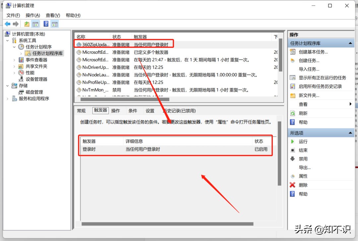Click 禁用 to disable the selected task
This screenshot has height=241, width=358.
(303, 159)
